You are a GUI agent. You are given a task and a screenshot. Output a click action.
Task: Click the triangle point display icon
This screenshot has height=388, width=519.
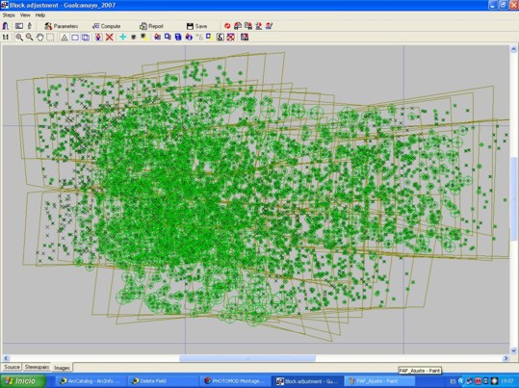point(65,38)
